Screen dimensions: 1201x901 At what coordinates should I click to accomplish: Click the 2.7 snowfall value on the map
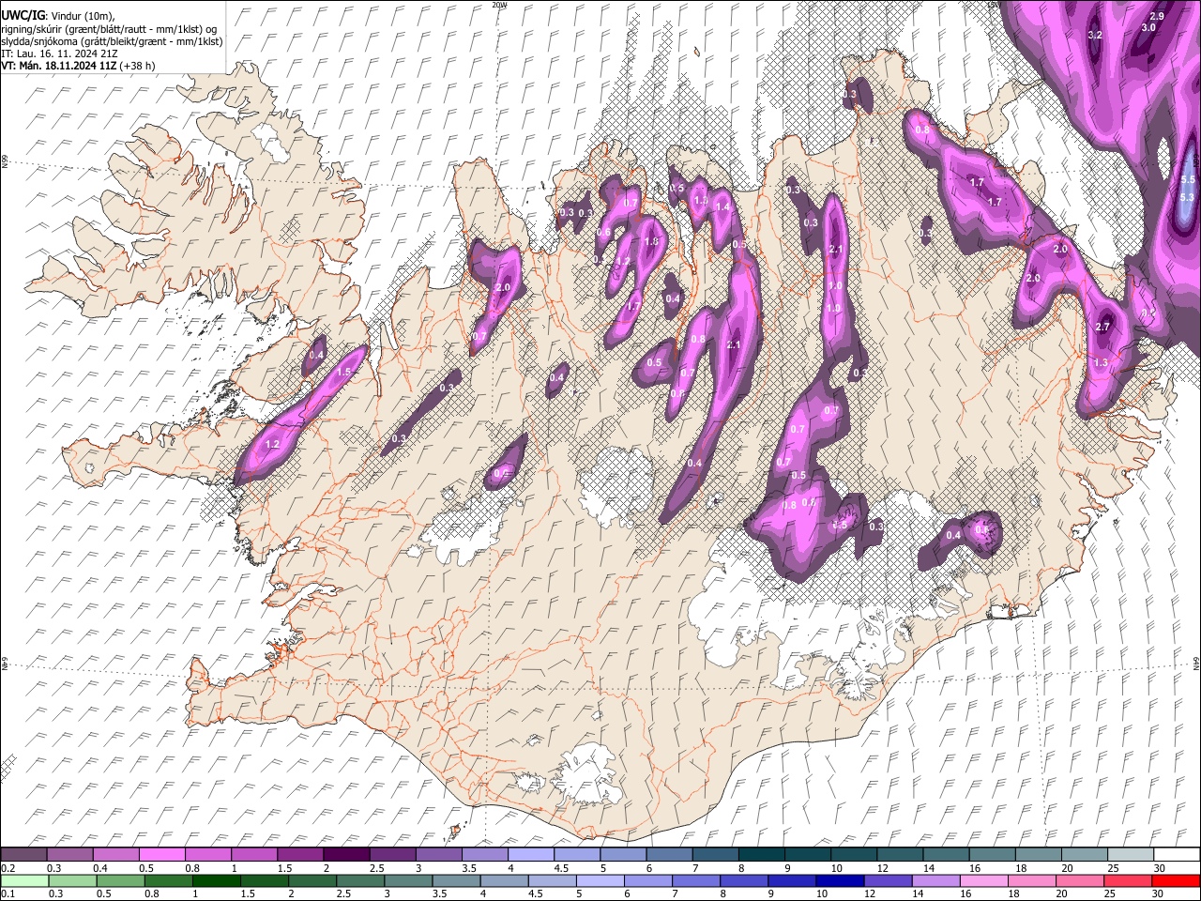tap(1102, 327)
